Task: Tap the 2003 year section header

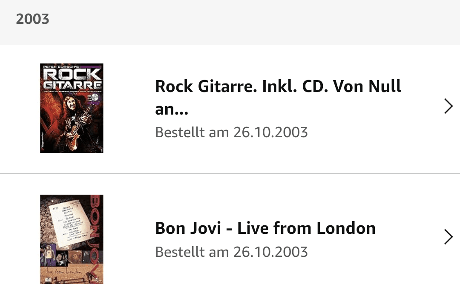Action: (33, 19)
